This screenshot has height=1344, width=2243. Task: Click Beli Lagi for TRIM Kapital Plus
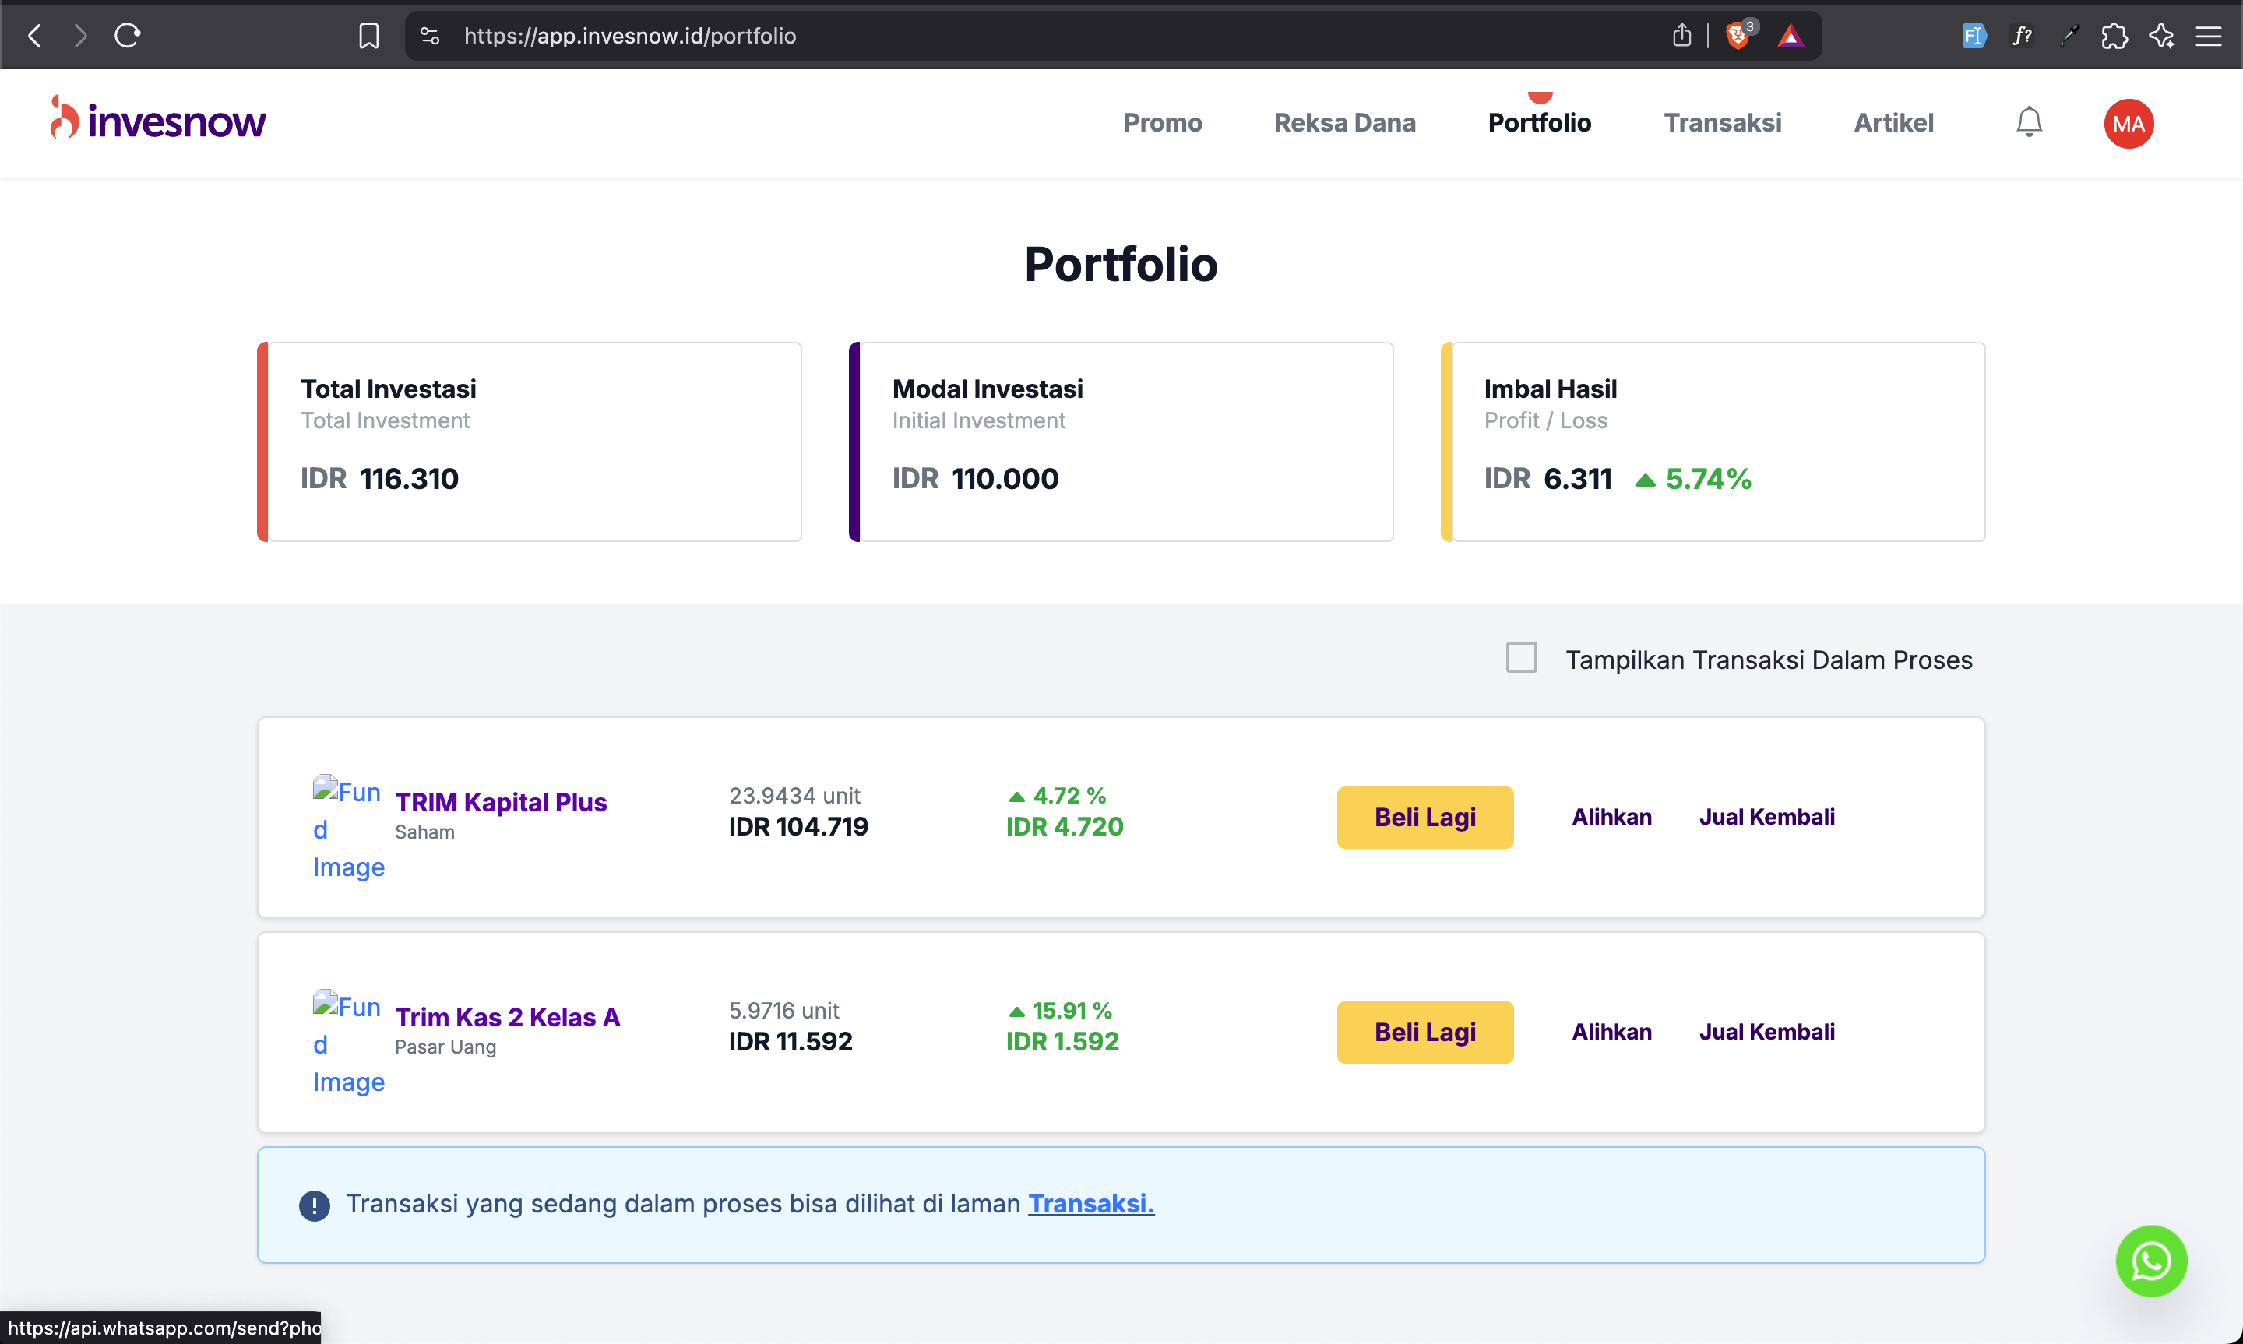1425,817
